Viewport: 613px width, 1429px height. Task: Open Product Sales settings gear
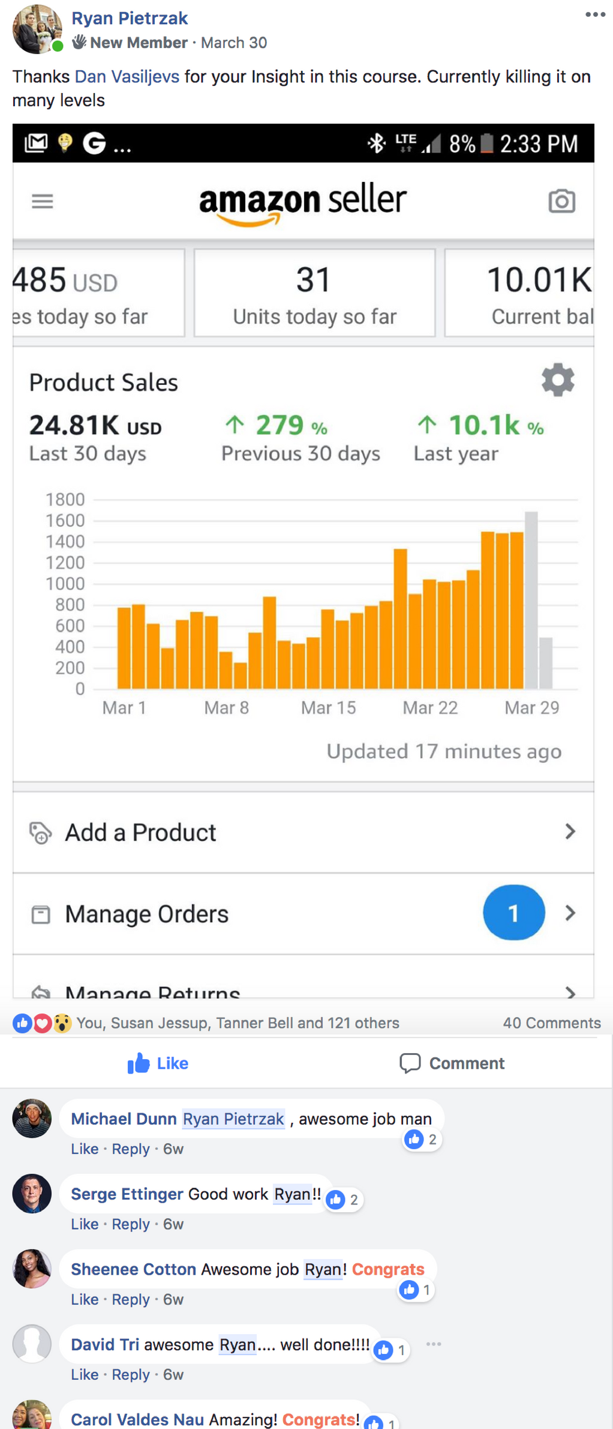tap(558, 380)
